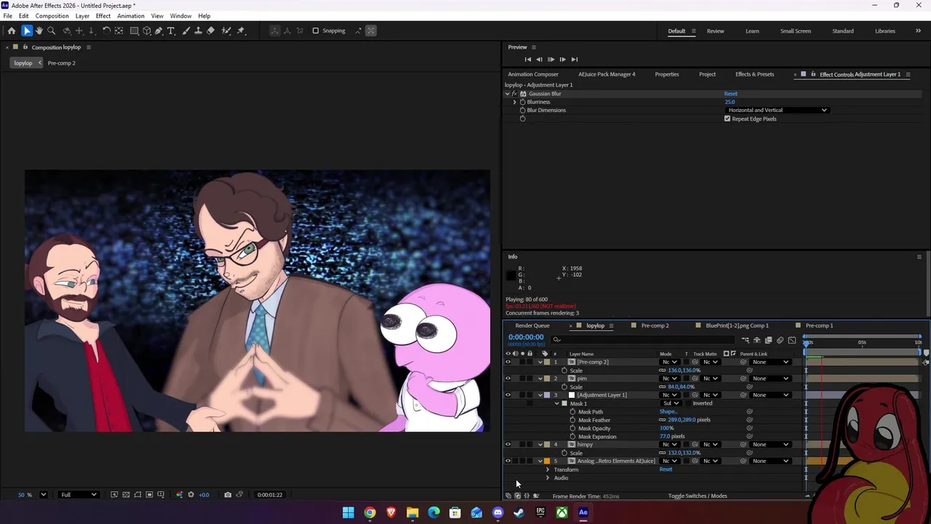Switch to the Learn workspace
This screenshot has height=524, width=931.
click(x=752, y=31)
